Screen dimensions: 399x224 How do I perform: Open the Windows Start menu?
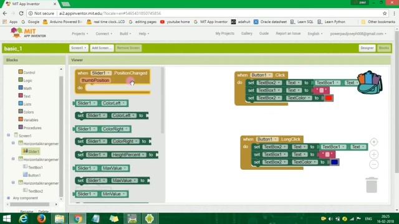click(7, 218)
